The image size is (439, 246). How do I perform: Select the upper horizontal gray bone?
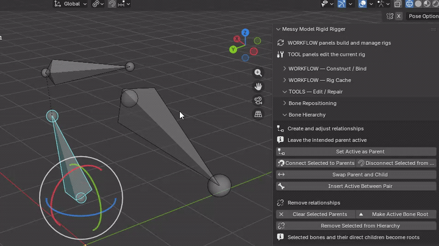click(84, 70)
